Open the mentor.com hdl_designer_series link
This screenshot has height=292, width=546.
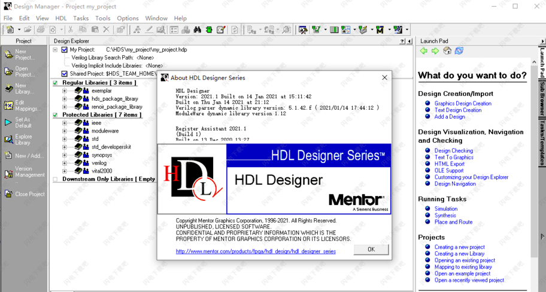(256, 251)
